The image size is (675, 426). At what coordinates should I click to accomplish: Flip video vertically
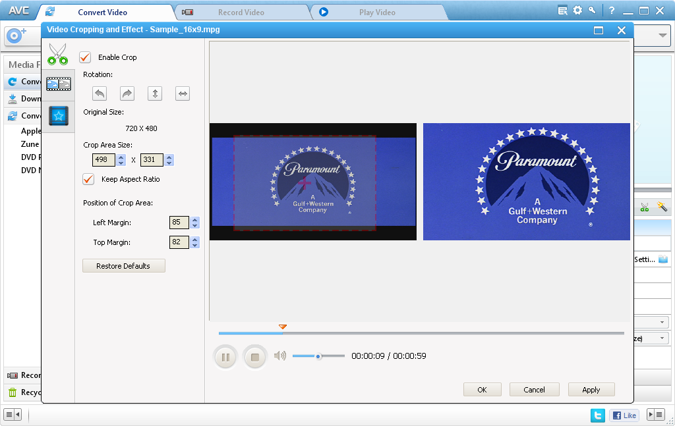(155, 93)
